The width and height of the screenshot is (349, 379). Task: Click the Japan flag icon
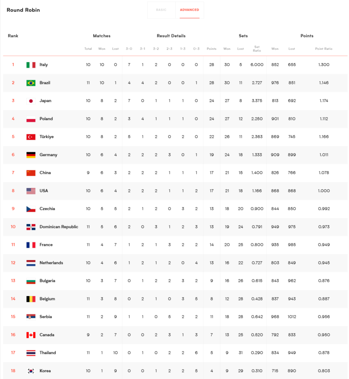(31, 101)
